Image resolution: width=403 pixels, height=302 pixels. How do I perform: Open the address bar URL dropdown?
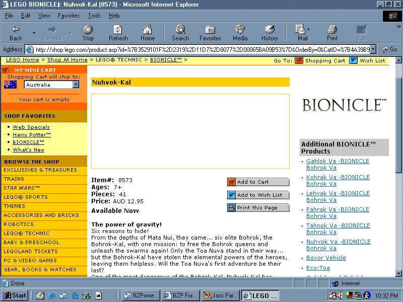(373, 49)
